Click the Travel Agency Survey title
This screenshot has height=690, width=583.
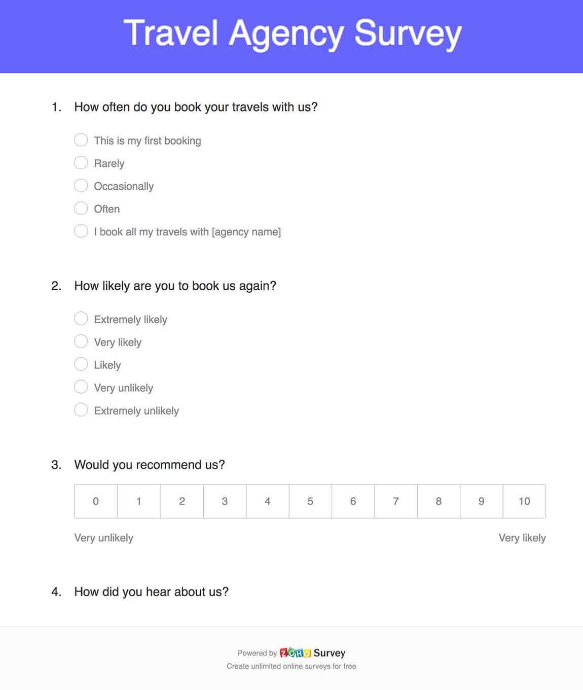293,33
